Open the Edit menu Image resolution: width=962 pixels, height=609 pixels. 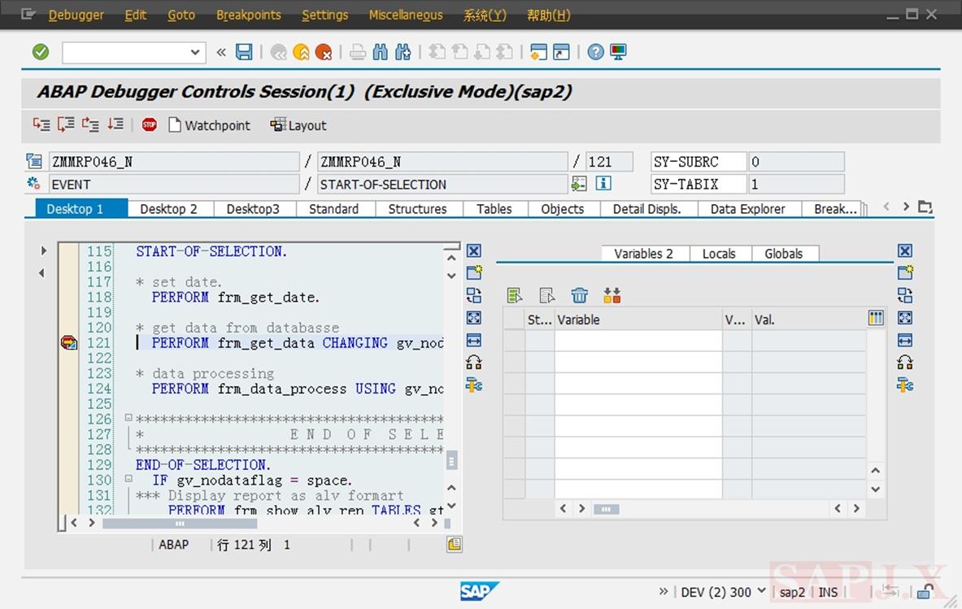click(x=135, y=15)
